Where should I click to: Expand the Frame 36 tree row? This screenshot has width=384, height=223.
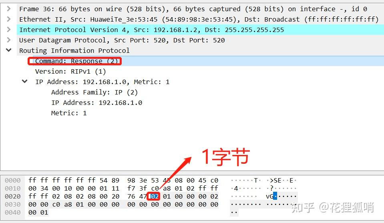[x=9, y=9]
